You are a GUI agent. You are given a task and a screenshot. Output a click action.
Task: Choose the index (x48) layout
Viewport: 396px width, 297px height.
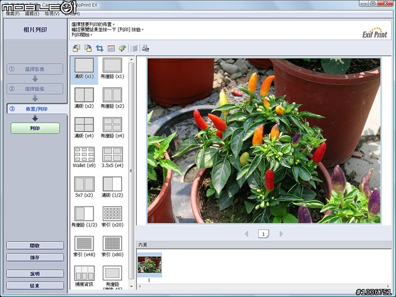[84, 246]
